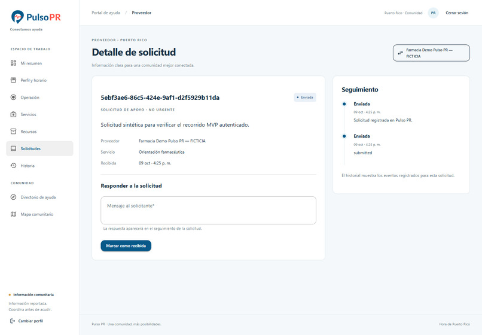The width and height of the screenshot is (482, 335).
Task: Click the Cambiar perfil exit arrow icon
Action: (13, 321)
